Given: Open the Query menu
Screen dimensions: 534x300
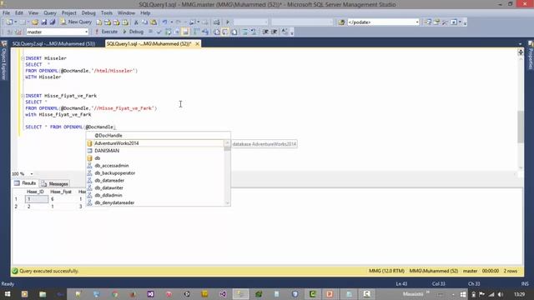Looking at the screenshot, I should [x=50, y=13].
